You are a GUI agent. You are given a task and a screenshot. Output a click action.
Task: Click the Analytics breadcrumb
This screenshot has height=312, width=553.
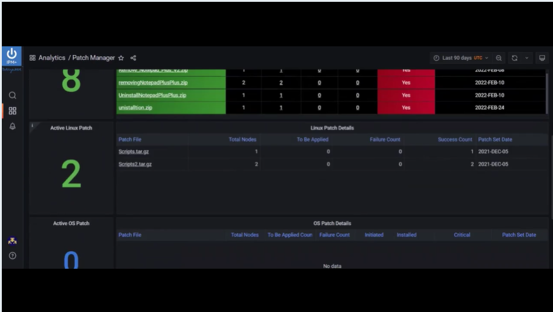click(52, 58)
